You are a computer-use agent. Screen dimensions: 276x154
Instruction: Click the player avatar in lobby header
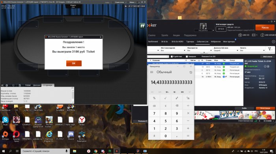point(203,26)
